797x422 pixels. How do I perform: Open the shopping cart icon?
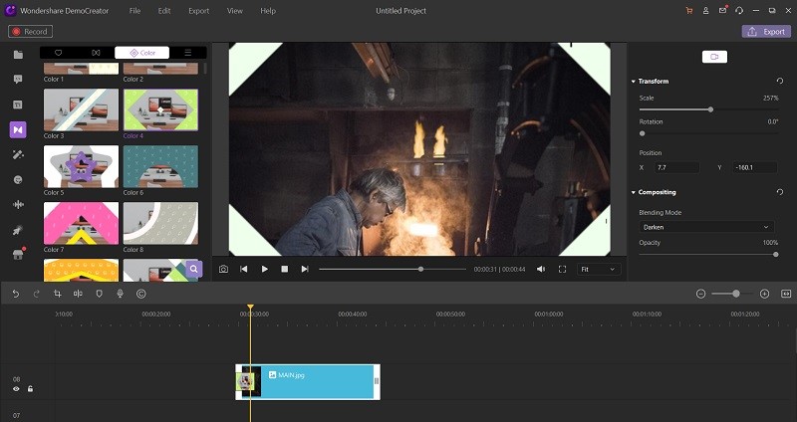689,11
